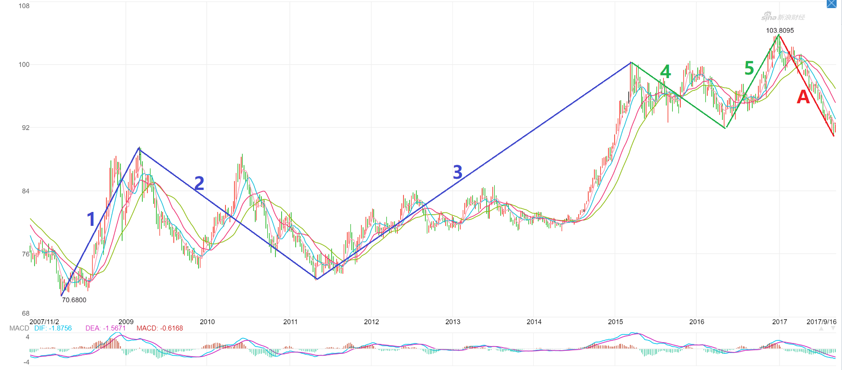Screen dimensions: 842x370
Task: Click the 103.8095 peak price label
Action: [780, 31]
